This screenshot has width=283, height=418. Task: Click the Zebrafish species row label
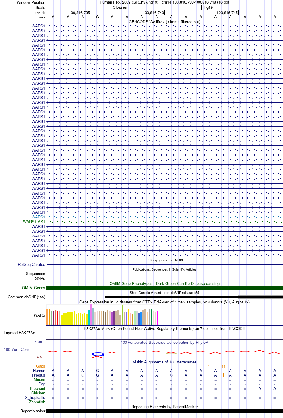pyautogui.click(x=37, y=402)
